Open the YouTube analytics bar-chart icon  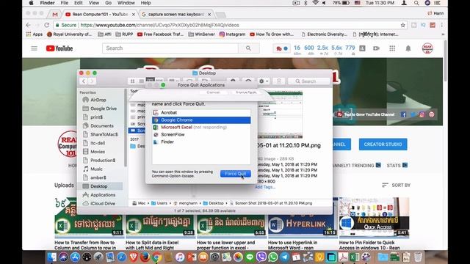click(362, 48)
